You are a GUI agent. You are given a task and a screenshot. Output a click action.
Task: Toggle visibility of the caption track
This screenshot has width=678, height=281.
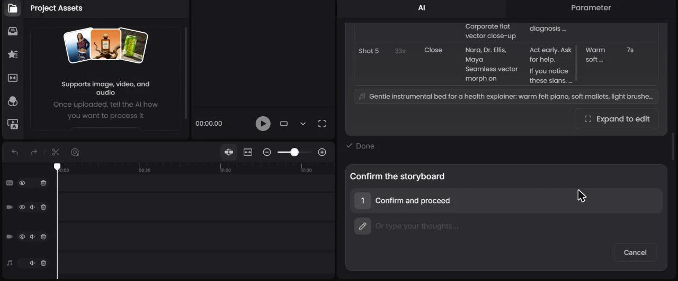tap(22, 183)
